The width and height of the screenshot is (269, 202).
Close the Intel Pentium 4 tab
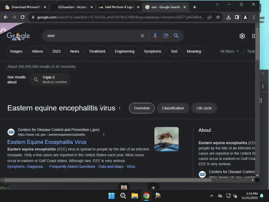coord(138,7)
